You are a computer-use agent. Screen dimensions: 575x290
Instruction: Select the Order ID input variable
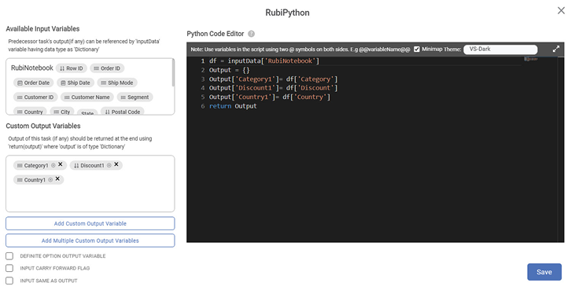[x=107, y=68]
